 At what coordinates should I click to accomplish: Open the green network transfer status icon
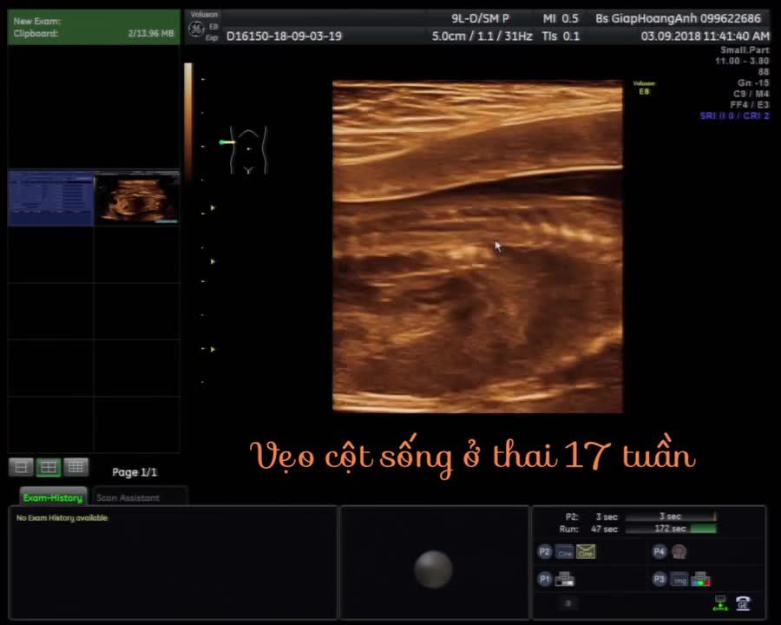tap(719, 603)
